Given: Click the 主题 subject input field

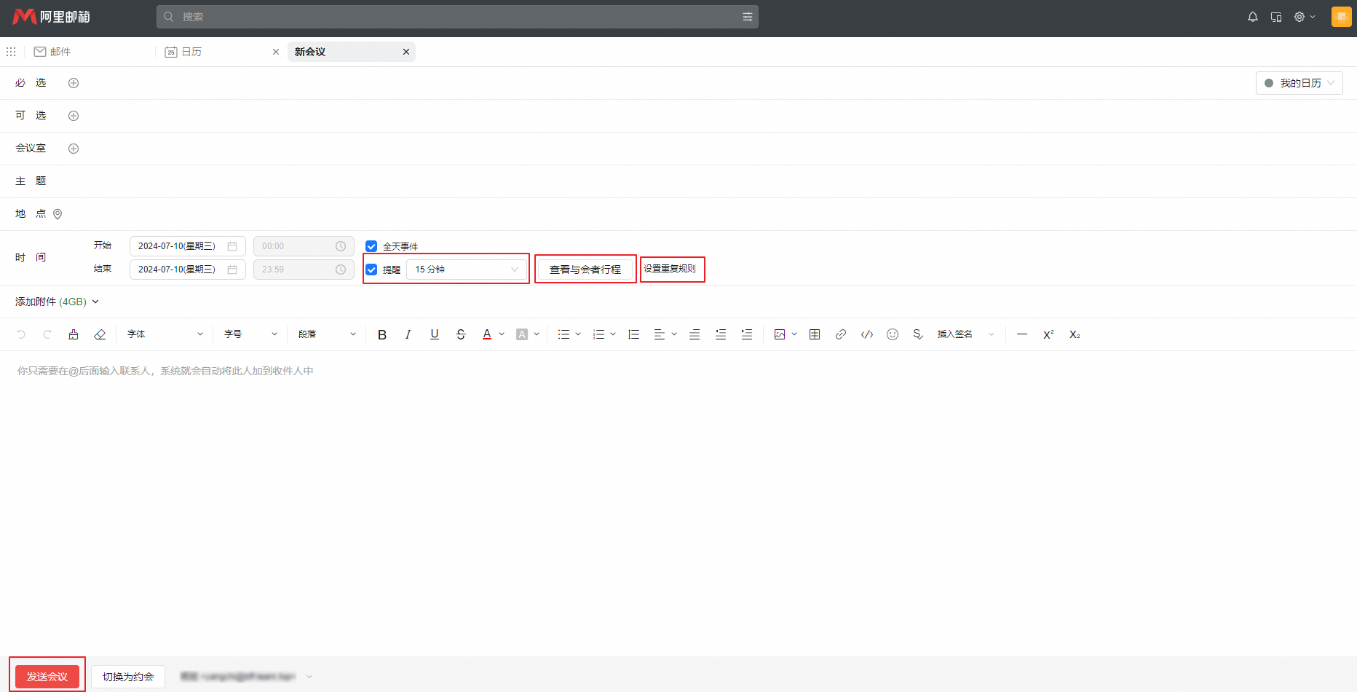Looking at the screenshot, I should (655, 181).
